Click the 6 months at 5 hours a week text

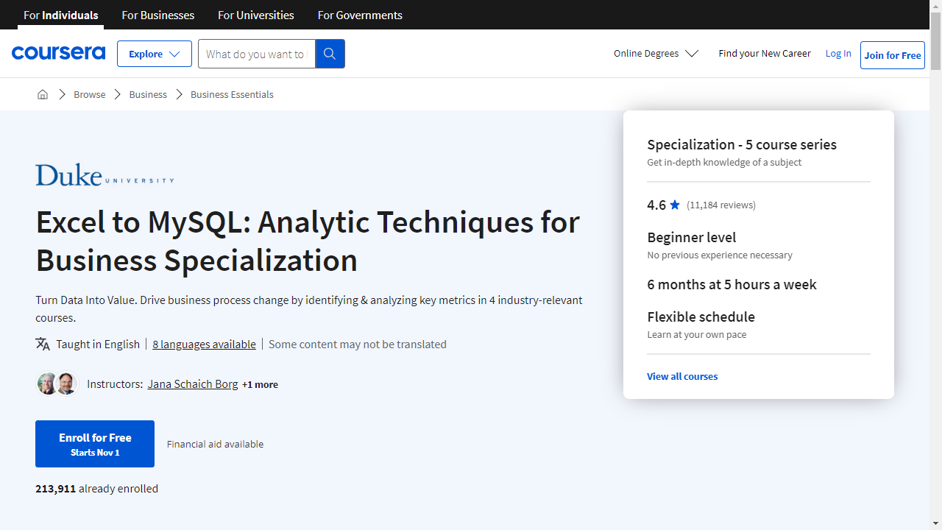[732, 284]
